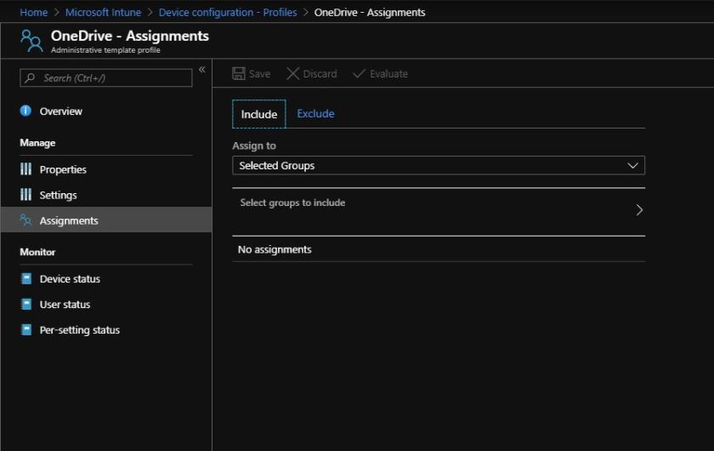Click the Properties bars icon
The height and width of the screenshot is (451, 714).
point(26,169)
